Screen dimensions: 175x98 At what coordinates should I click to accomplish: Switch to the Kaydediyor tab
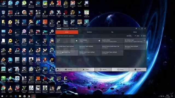tap(89, 32)
